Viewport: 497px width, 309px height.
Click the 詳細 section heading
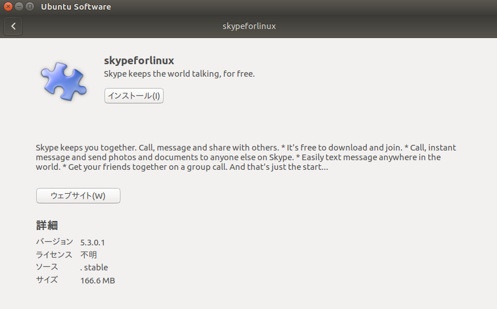click(x=47, y=226)
